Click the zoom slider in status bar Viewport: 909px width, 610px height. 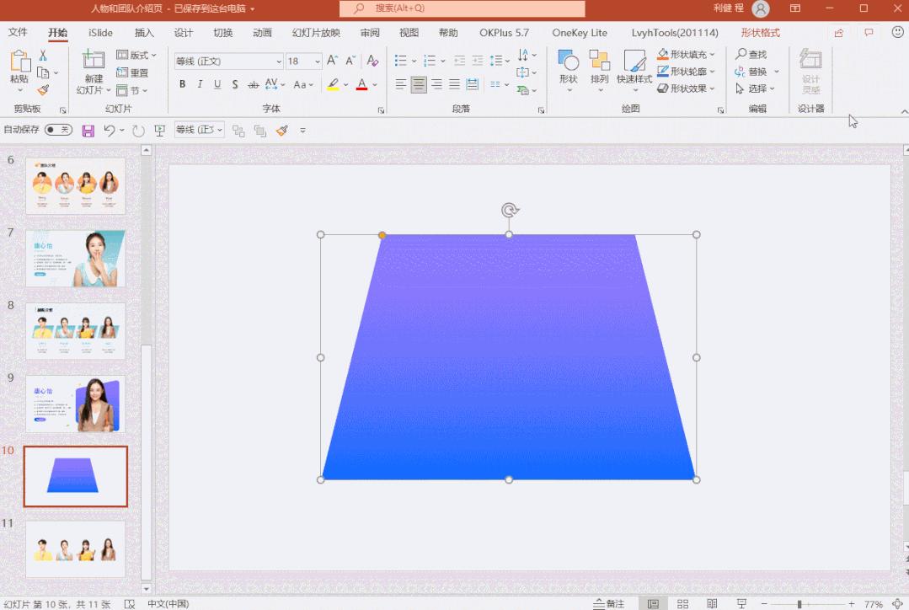pos(799,604)
